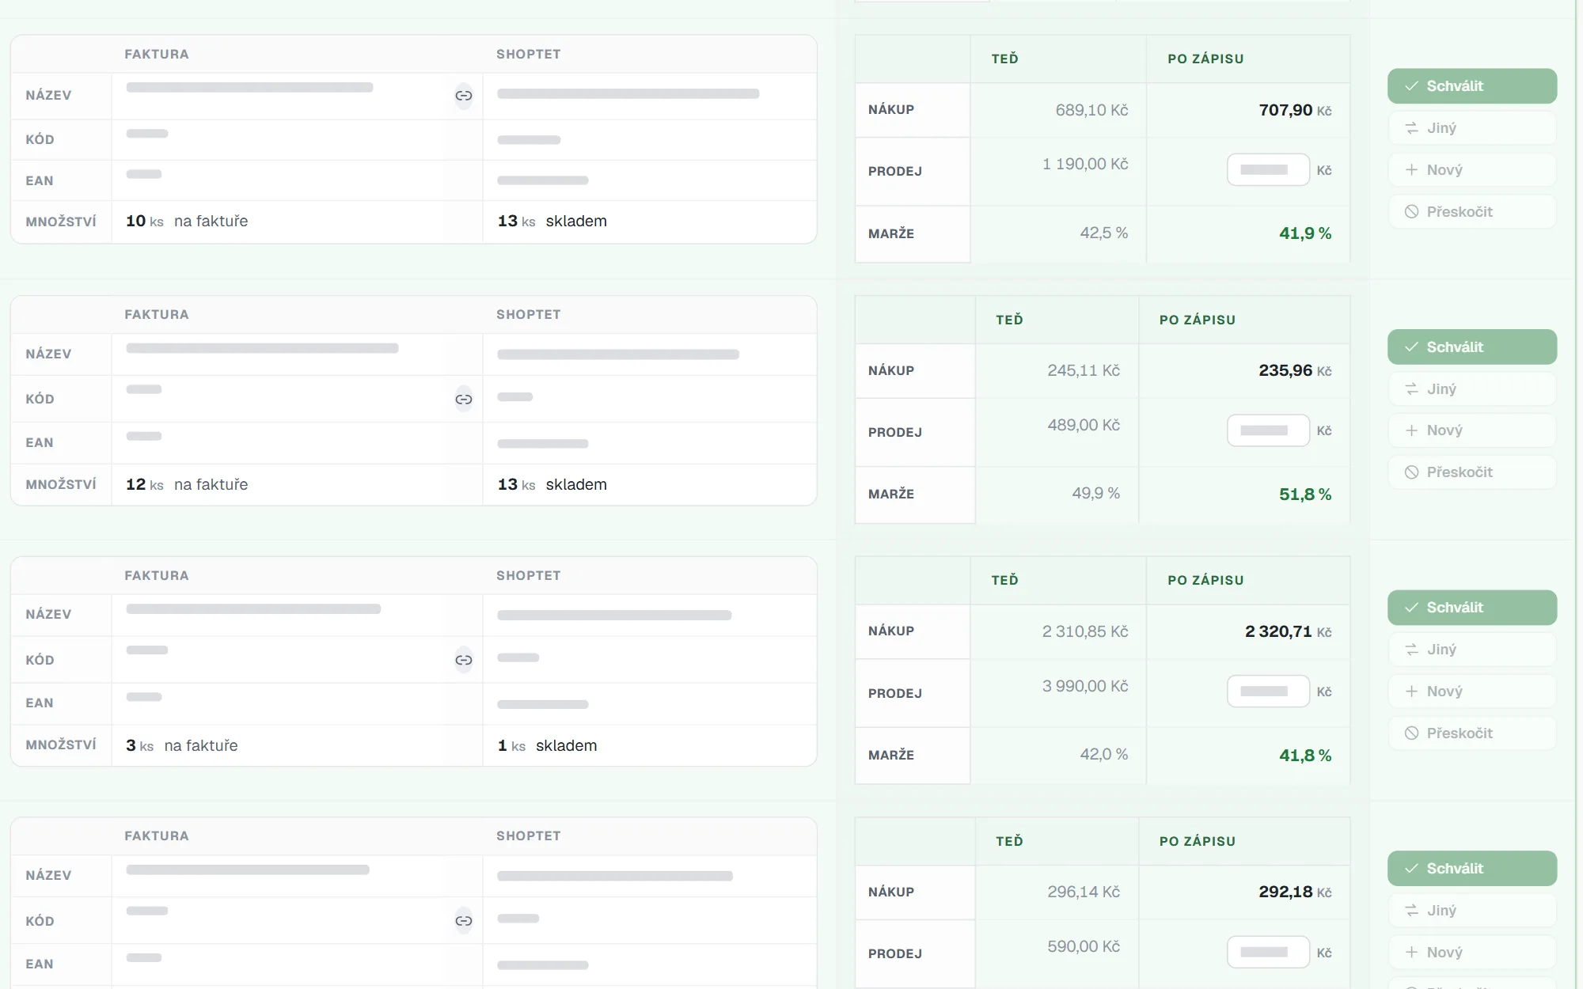Skip with Přeskočit for the 2 320,71 Kč item

click(1472, 733)
